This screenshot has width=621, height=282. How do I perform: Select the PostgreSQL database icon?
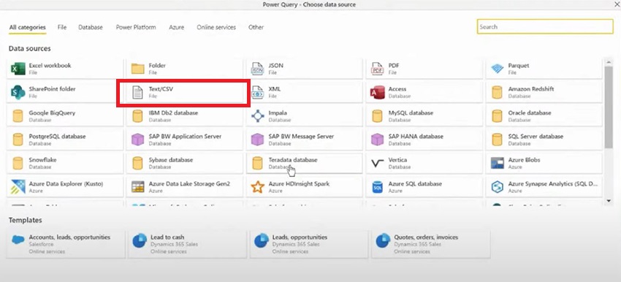[x=18, y=140]
